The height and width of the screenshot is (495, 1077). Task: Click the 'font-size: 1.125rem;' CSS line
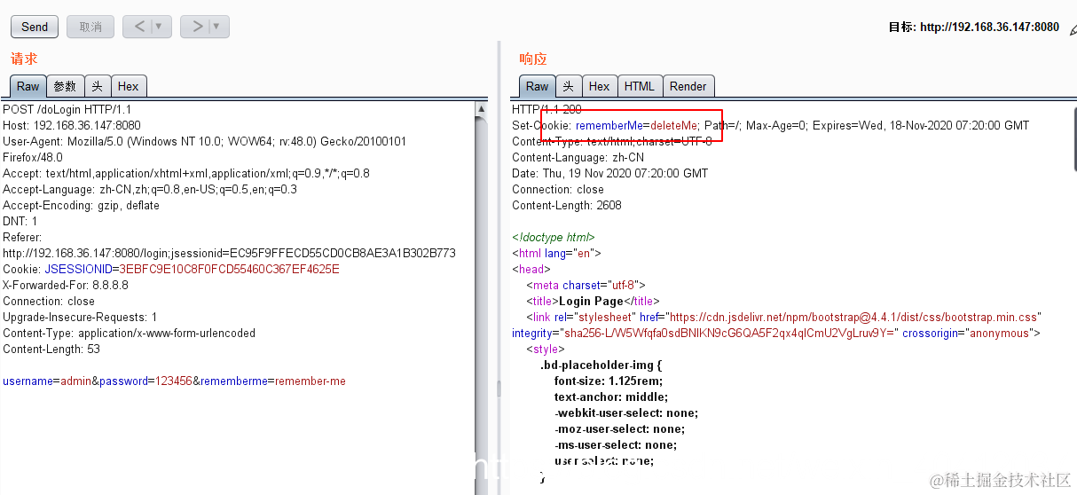609,381
